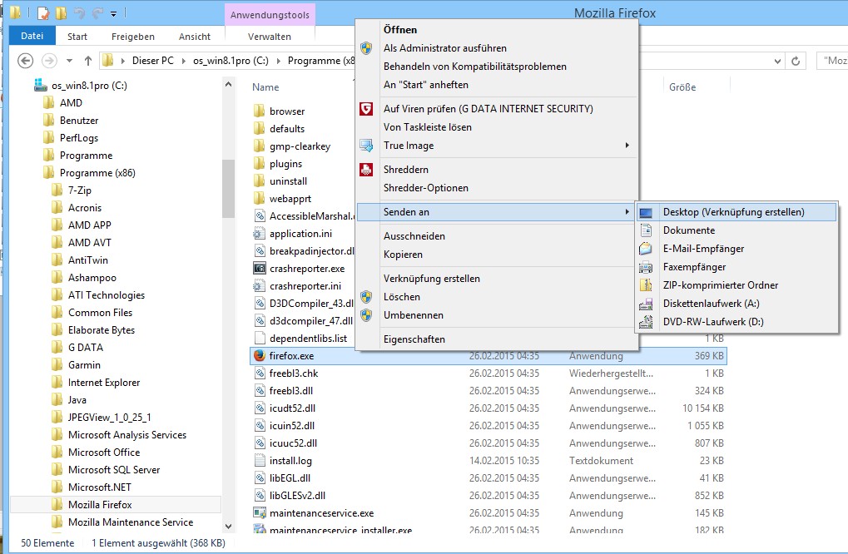The height and width of the screenshot is (554, 848).
Task: Switch to the Ansicht ribbon tab
Action: (x=195, y=37)
